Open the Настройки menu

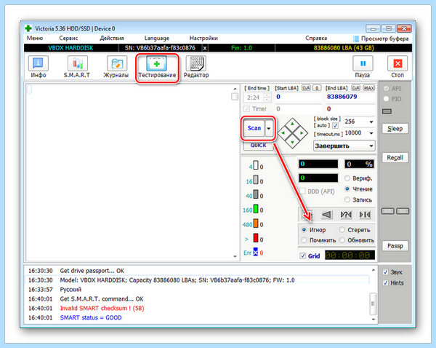coord(203,38)
